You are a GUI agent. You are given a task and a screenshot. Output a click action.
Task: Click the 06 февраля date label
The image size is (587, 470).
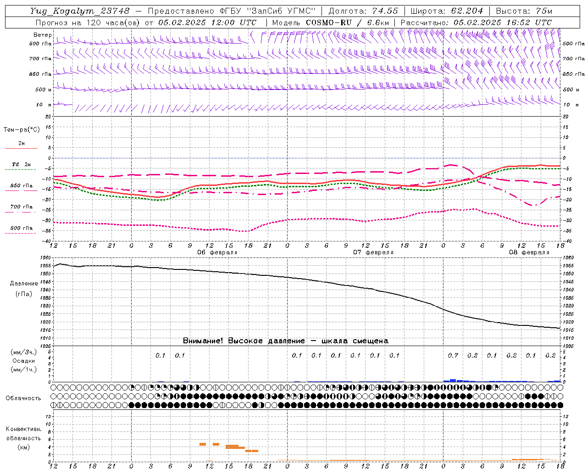point(217,252)
